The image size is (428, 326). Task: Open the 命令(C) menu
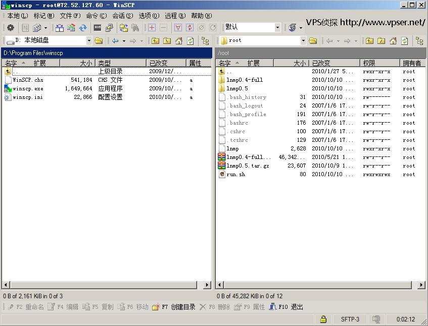(96, 16)
